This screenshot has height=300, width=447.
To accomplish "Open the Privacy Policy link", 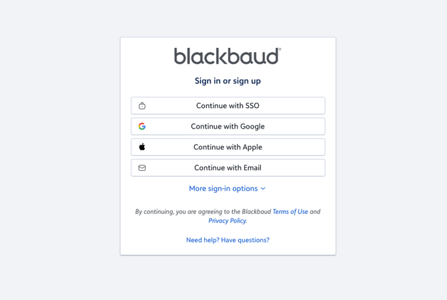I will click(x=227, y=221).
